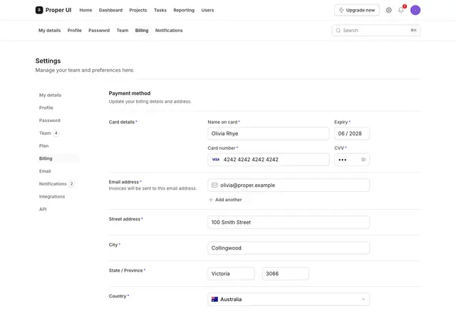The image size is (456, 336).
Task: Select Billing in sidebar
Action: 57,158
